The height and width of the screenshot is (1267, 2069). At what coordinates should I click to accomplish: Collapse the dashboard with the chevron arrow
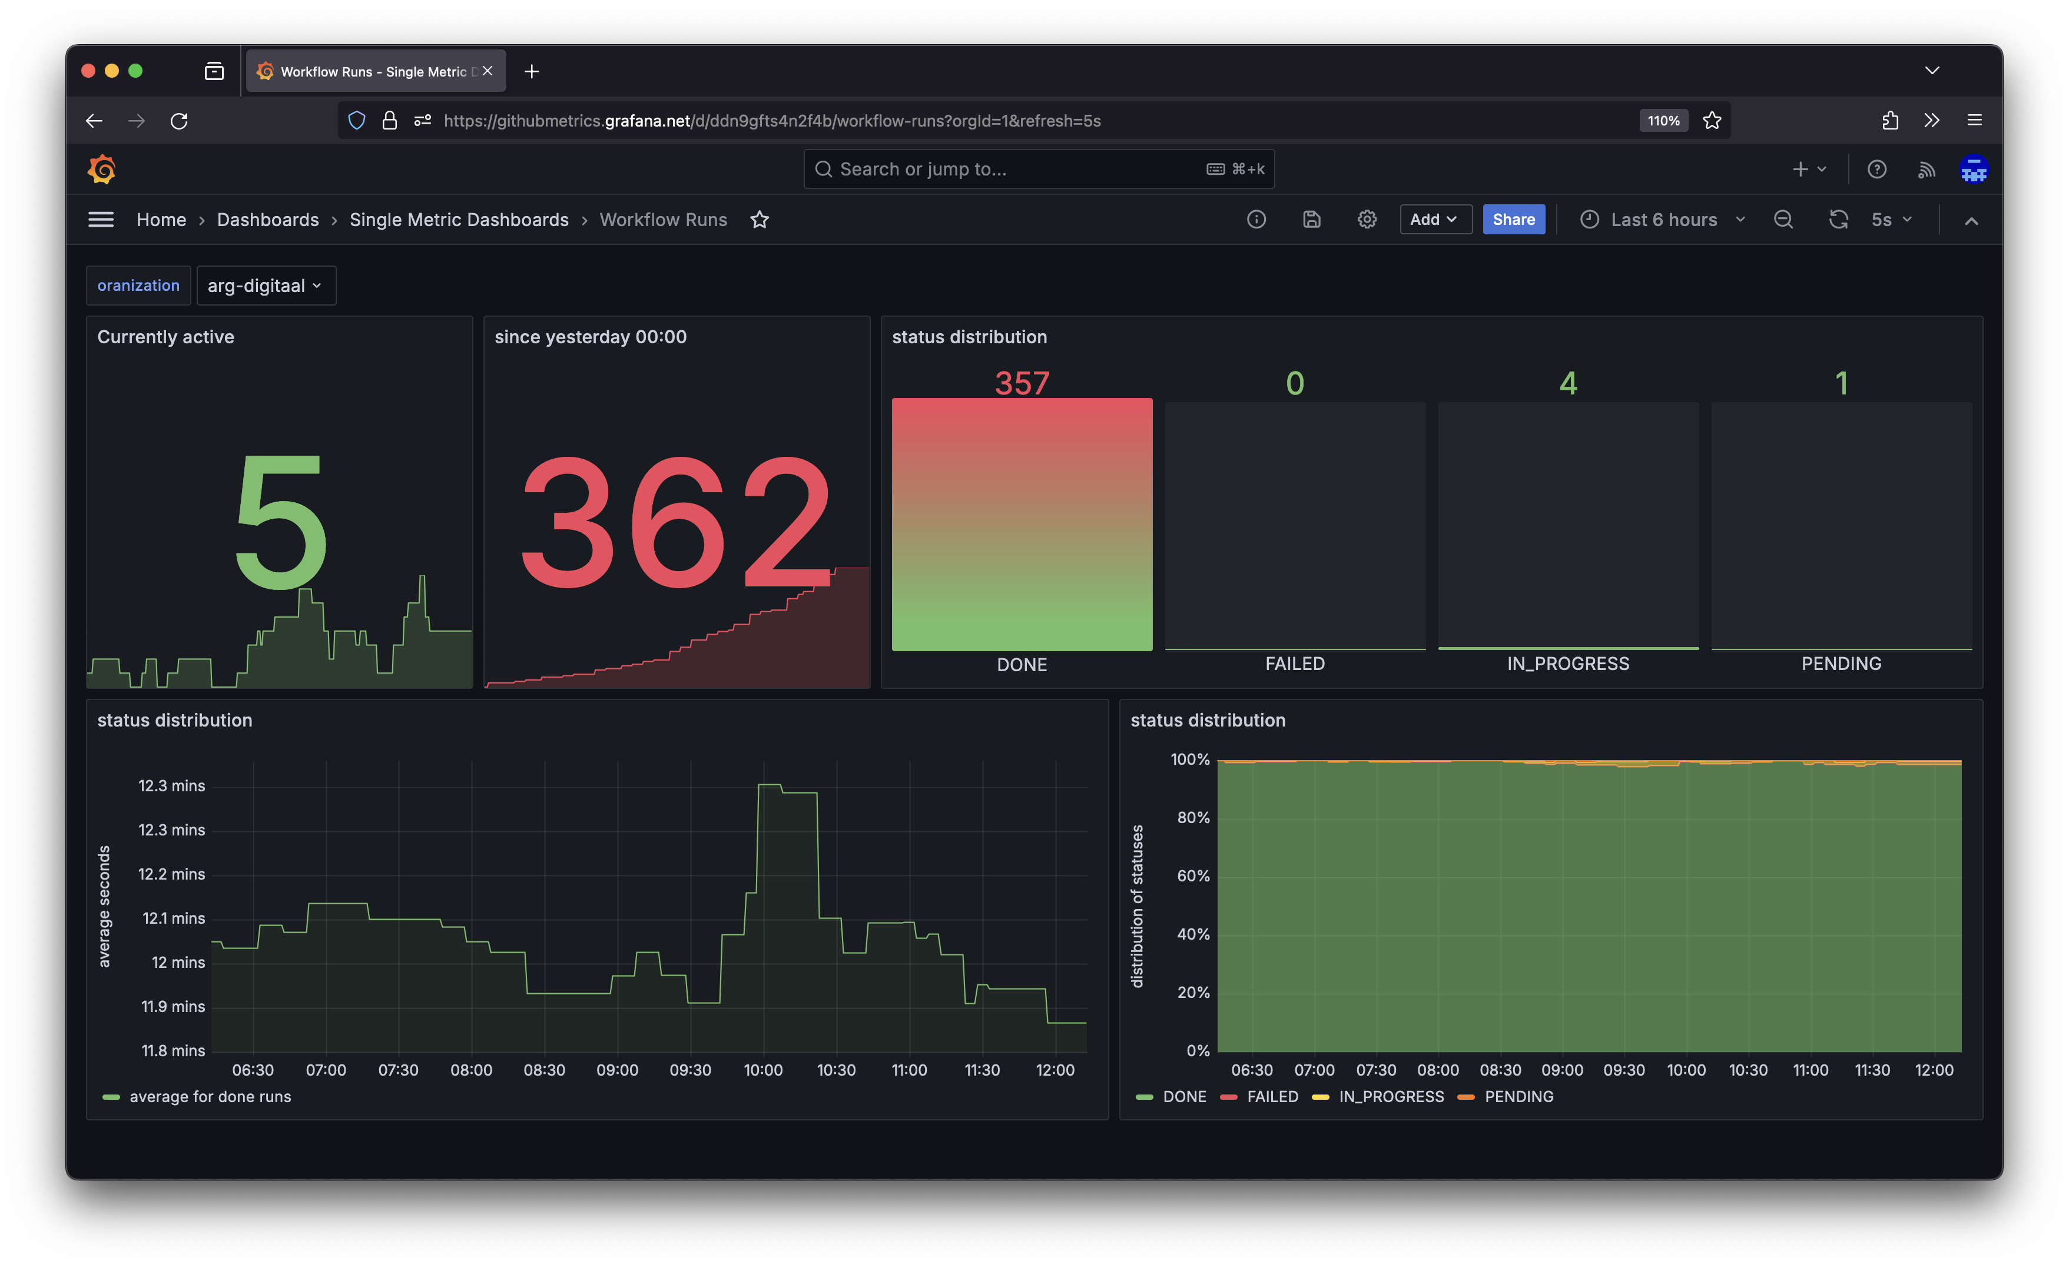[x=1971, y=220]
